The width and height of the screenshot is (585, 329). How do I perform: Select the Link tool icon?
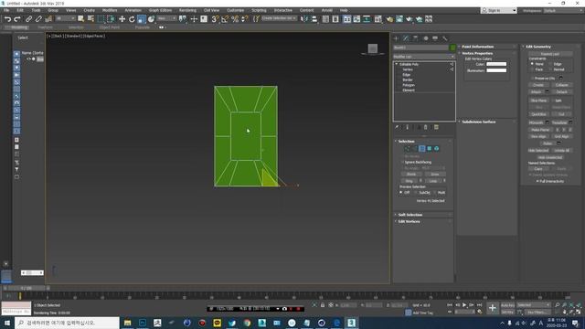tap(28, 19)
